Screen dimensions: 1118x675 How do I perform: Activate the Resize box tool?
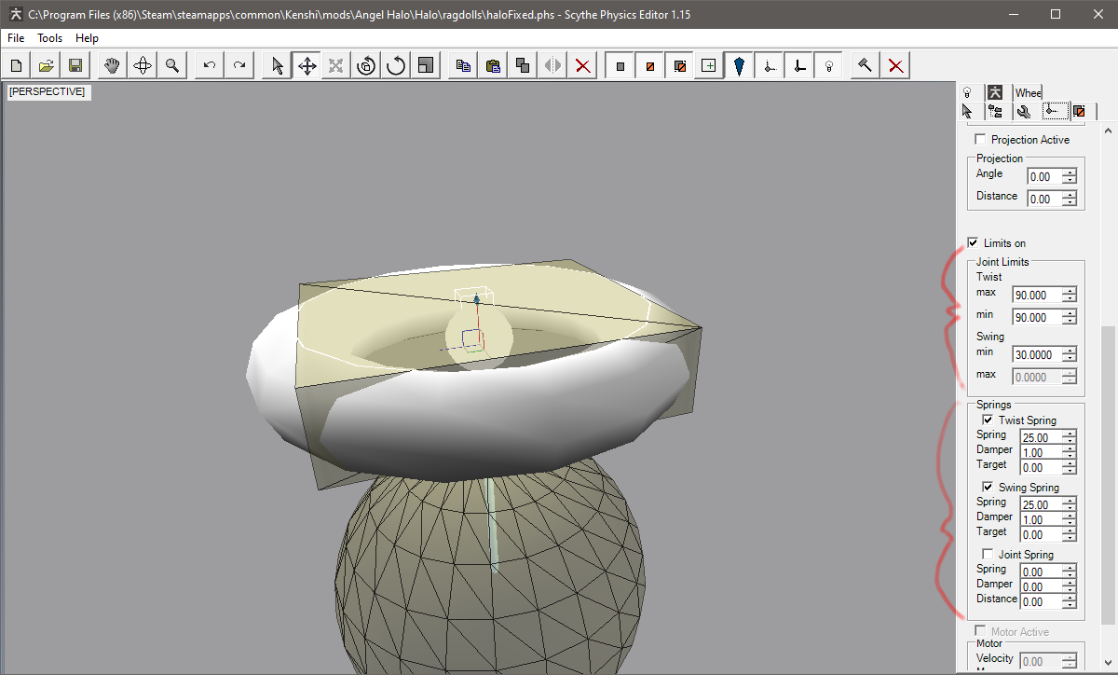coord(426,65)
